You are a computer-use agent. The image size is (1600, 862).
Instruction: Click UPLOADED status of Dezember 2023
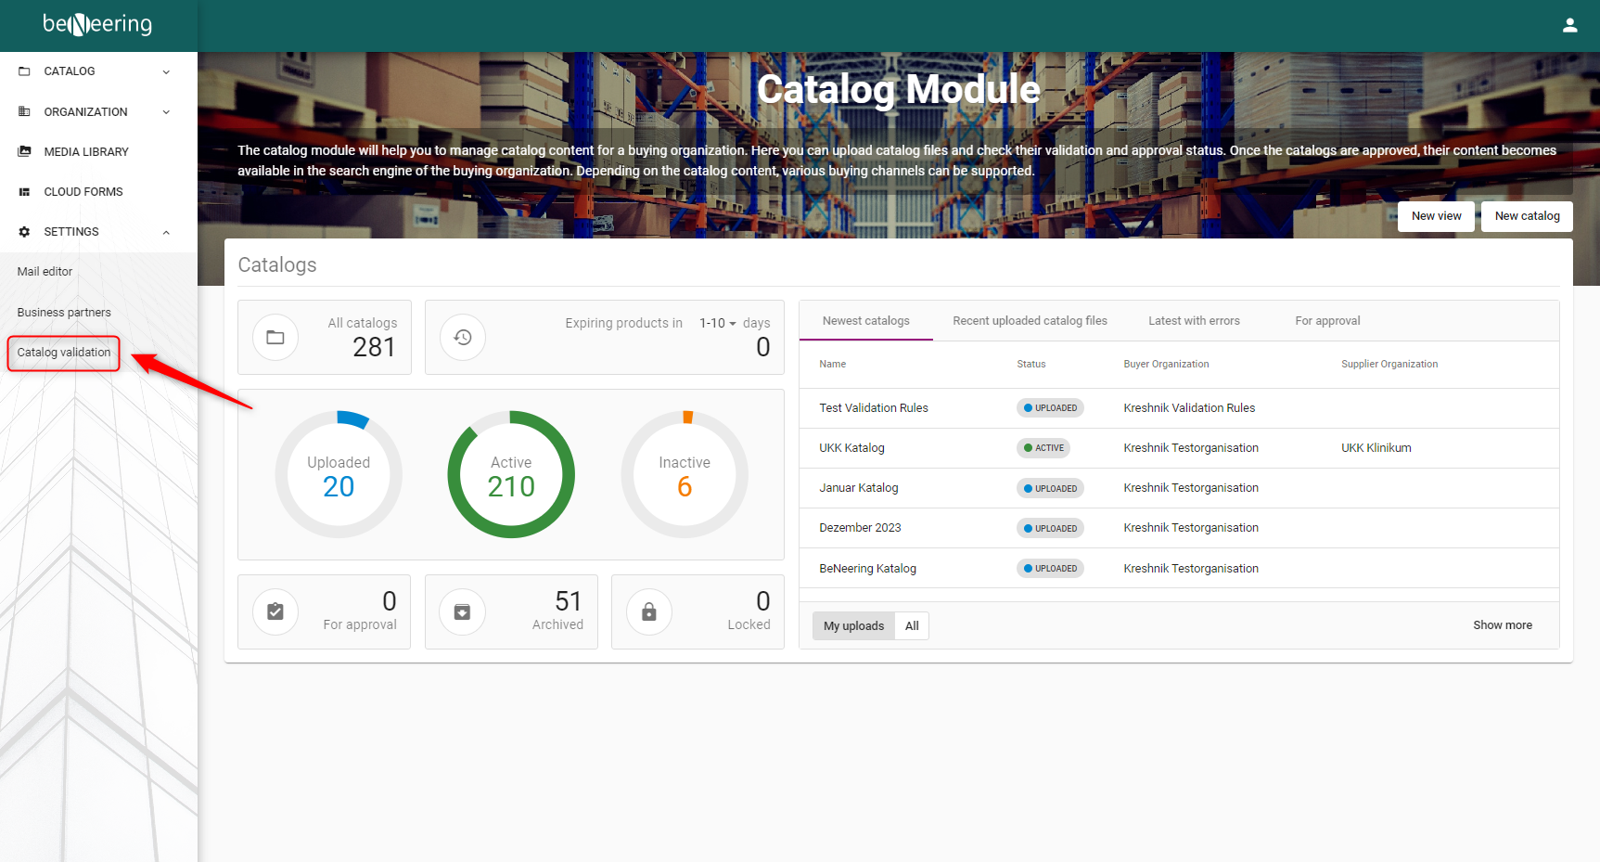(x=1050, y=528)
